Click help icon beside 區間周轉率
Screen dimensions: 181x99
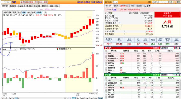[124, 34]
